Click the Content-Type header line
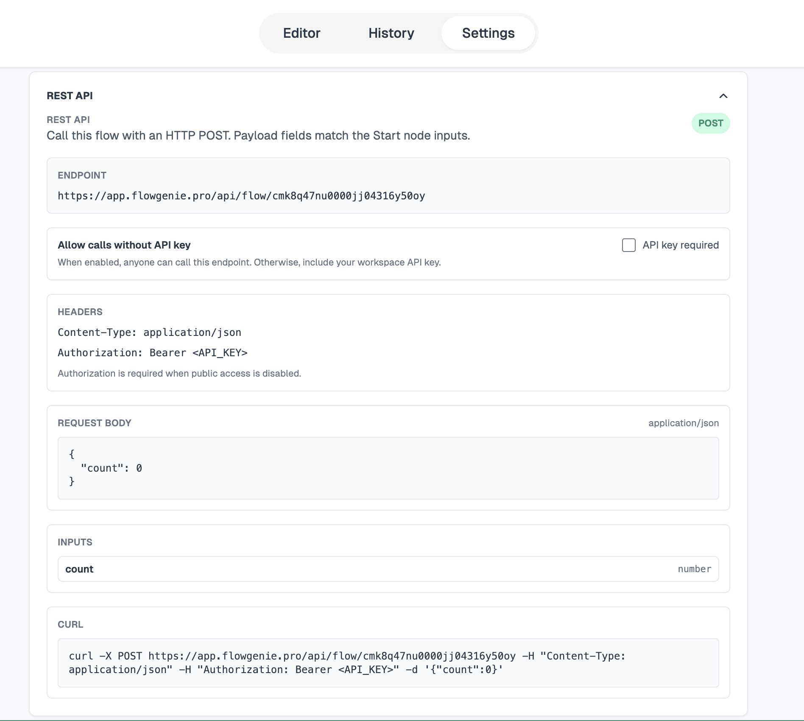Screen dimensions: 804x721 pos(149,332)
